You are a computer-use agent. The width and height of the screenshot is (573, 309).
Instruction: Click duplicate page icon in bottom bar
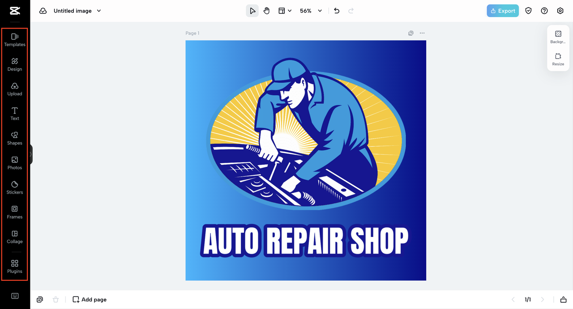pyautogui.click(x=40, y=300)
